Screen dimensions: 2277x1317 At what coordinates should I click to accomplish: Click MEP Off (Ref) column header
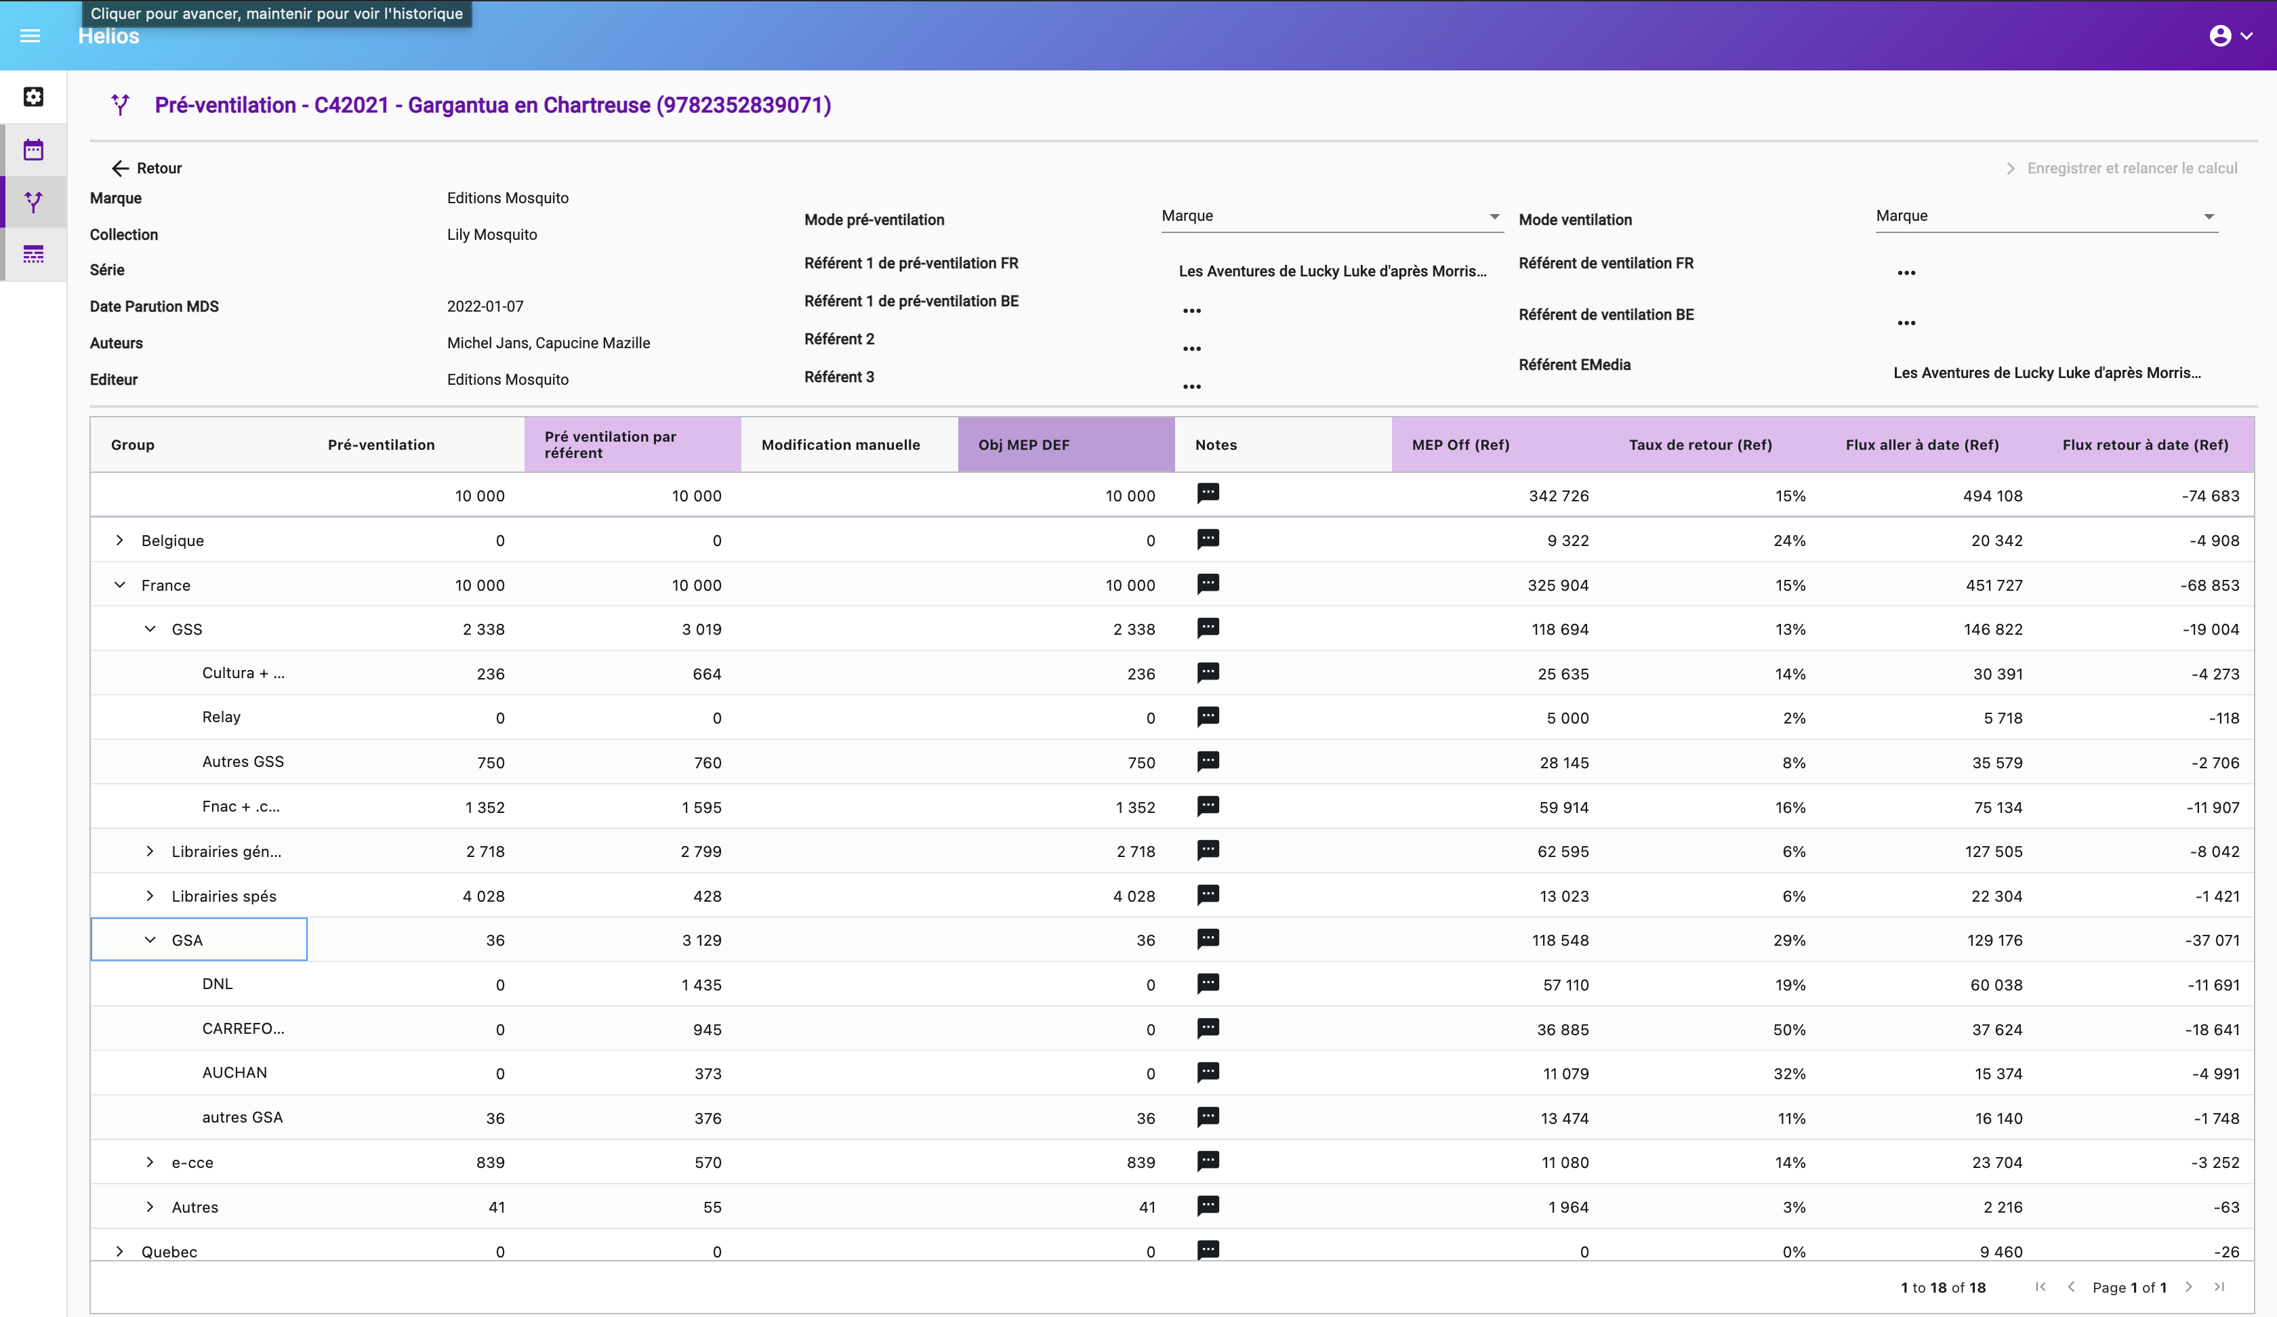click(1500, 444)
